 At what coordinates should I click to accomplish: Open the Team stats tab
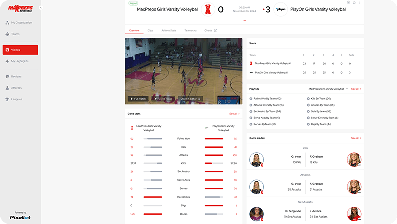(190, 31)
